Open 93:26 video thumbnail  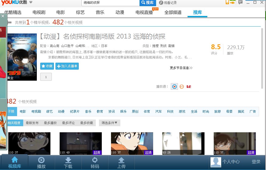[x=183, y=143]
